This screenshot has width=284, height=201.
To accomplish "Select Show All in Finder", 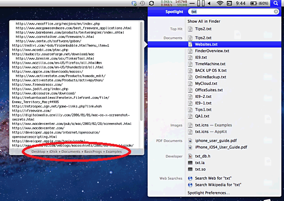I will click(206, 21).
